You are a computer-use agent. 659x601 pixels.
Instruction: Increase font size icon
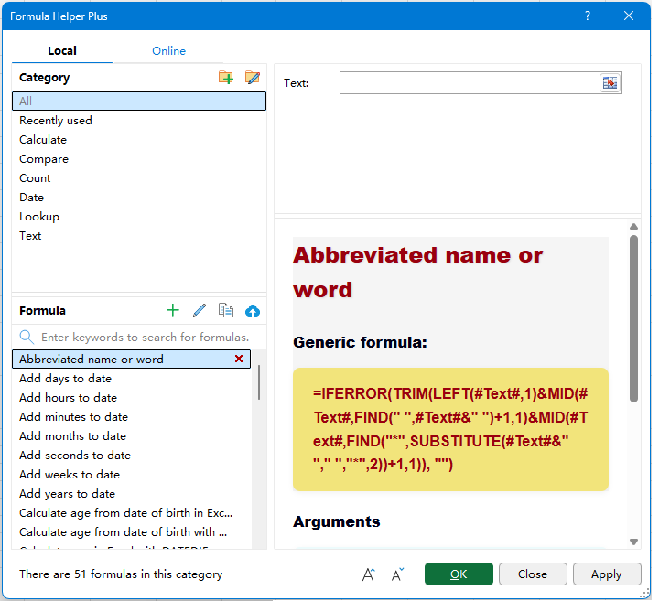369,574
